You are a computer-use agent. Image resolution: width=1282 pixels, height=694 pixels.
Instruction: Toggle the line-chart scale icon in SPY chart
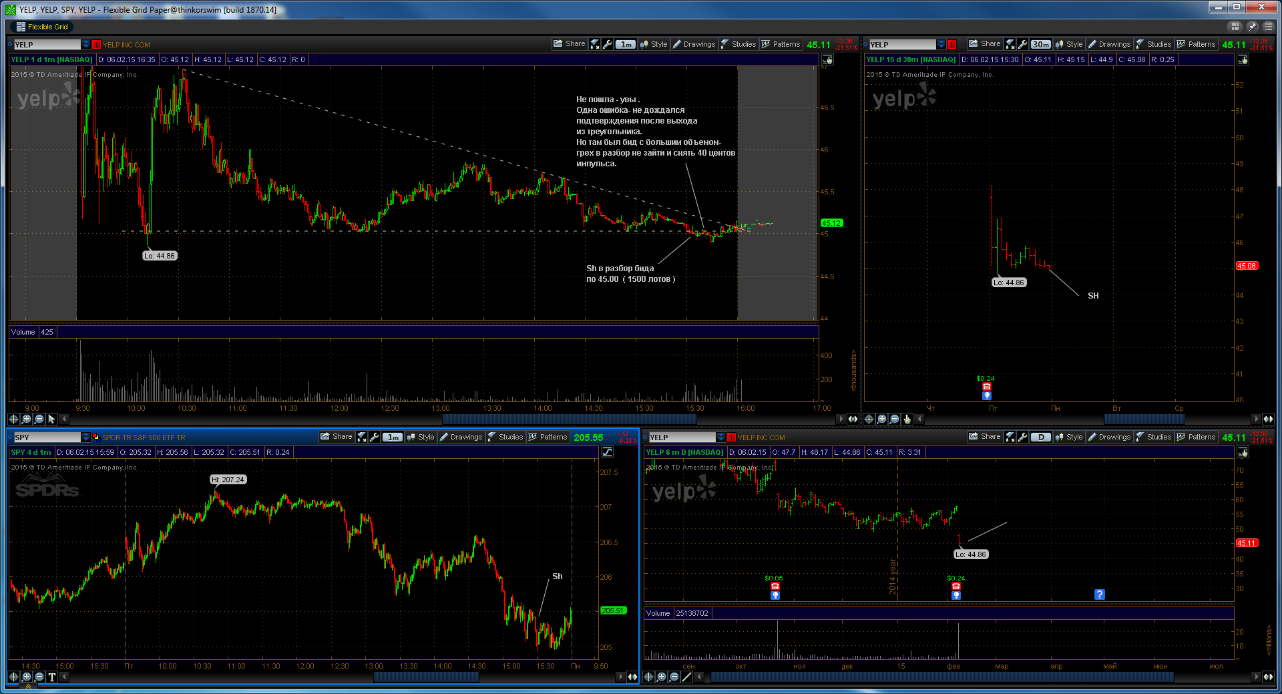point(607,452)
